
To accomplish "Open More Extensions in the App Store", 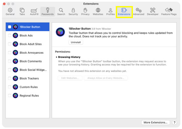I will (x=156, y=122).
